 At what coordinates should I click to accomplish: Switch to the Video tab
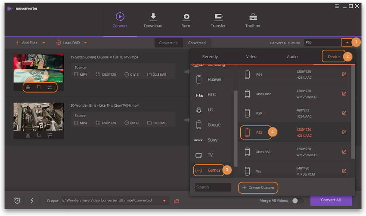251,57
